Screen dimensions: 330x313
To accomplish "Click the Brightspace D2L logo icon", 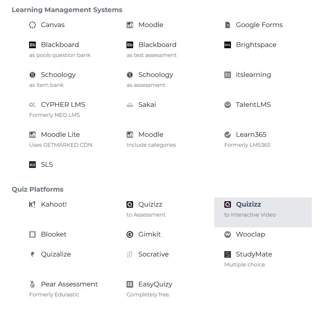I will 228,45.
